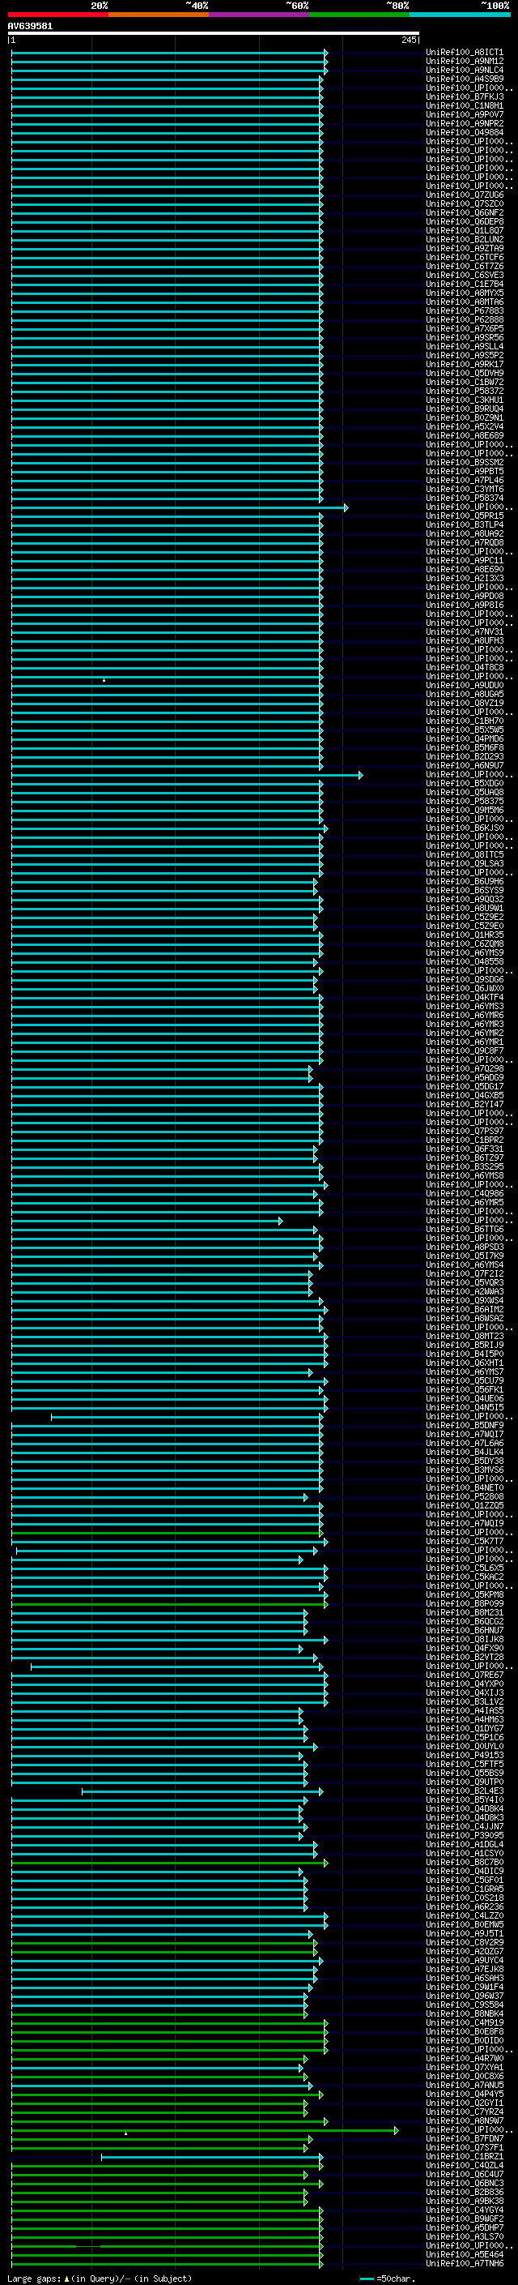Select the UniRef100_C1N8H1 label

pos(465,105)
